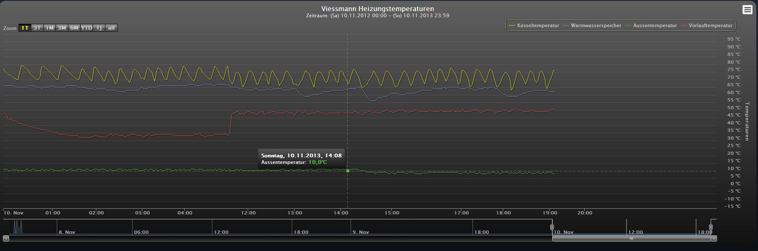
Task: Click the 14:00 x-axis label
Action: pyautogui.click(x=341, y=213)
